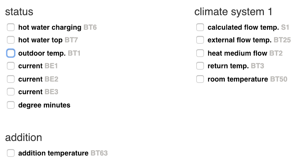Tick the addition temperature BT63 checkbox

tap(11, 153)
